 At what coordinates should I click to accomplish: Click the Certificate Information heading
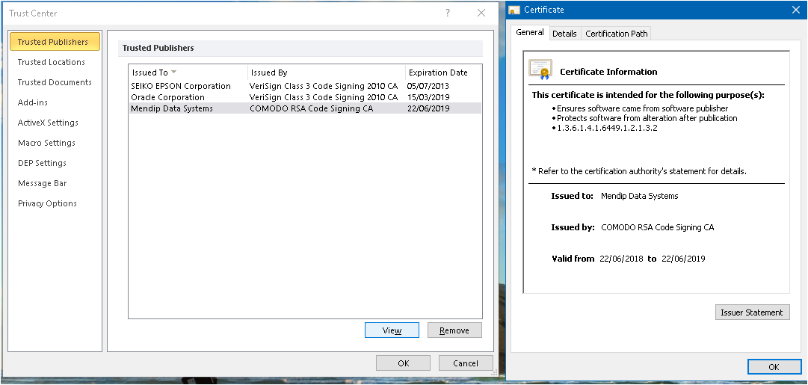pos(608,73)
